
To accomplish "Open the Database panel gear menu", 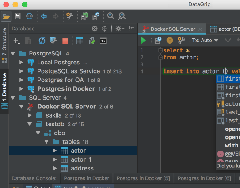I will pos(120,29).
